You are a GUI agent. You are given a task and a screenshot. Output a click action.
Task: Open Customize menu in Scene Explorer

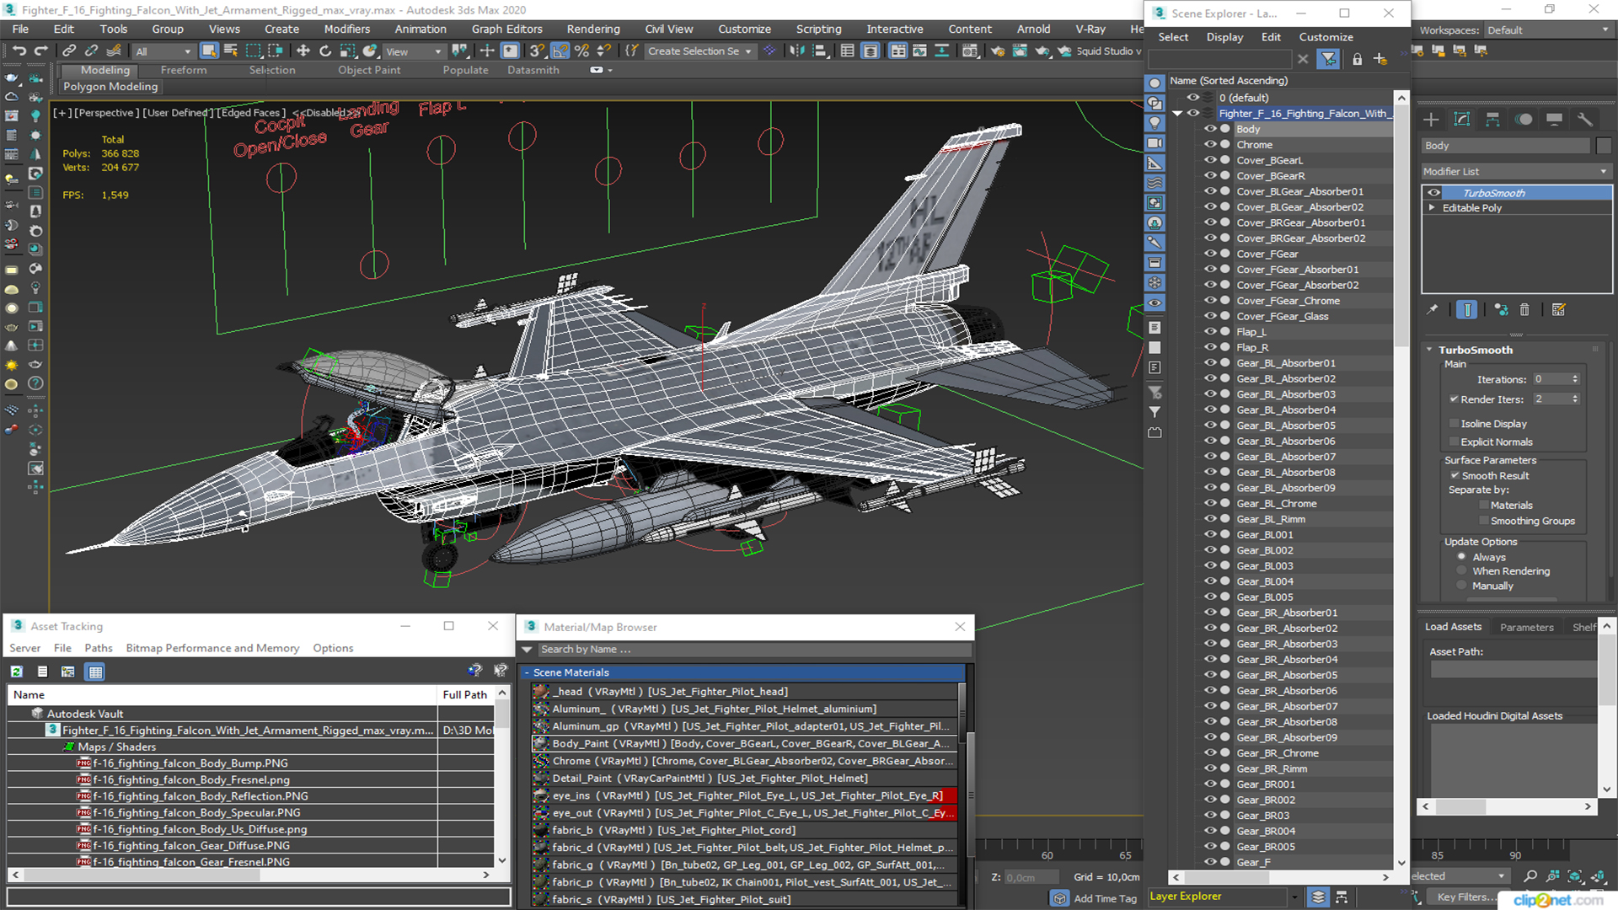(1326, 37)
